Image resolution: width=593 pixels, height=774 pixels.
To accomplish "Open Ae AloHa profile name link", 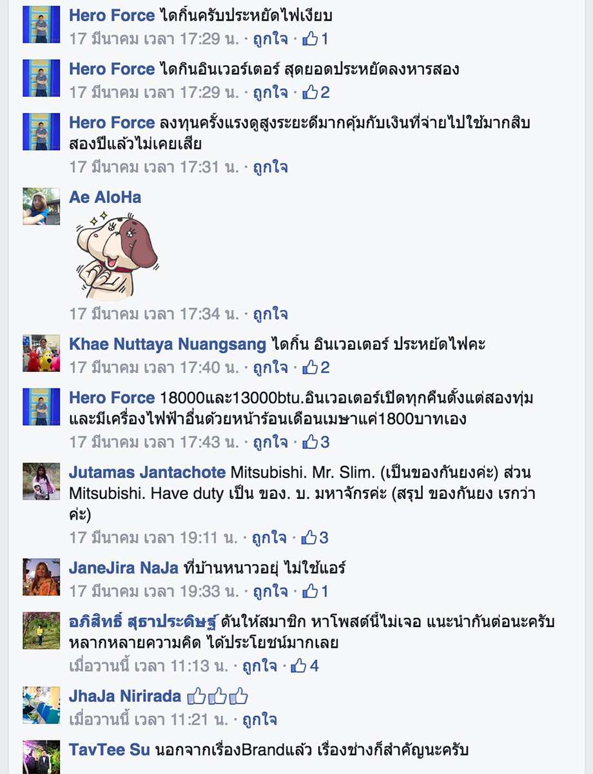I will [105, 197].
